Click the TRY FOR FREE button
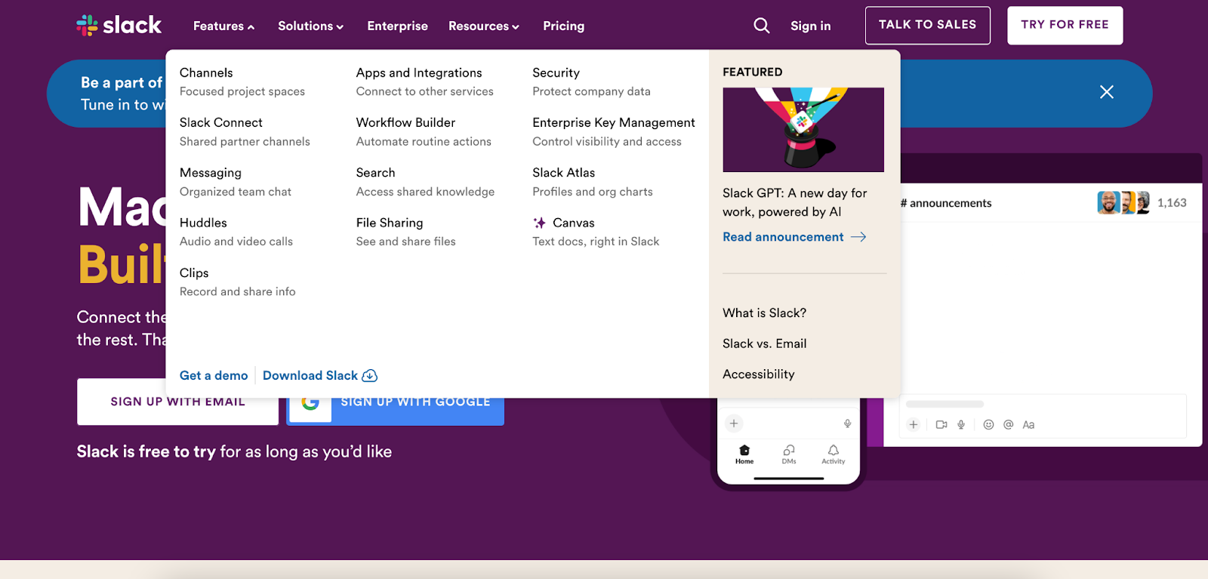This screenshot has height=579, width=1208. (1065, 25)
